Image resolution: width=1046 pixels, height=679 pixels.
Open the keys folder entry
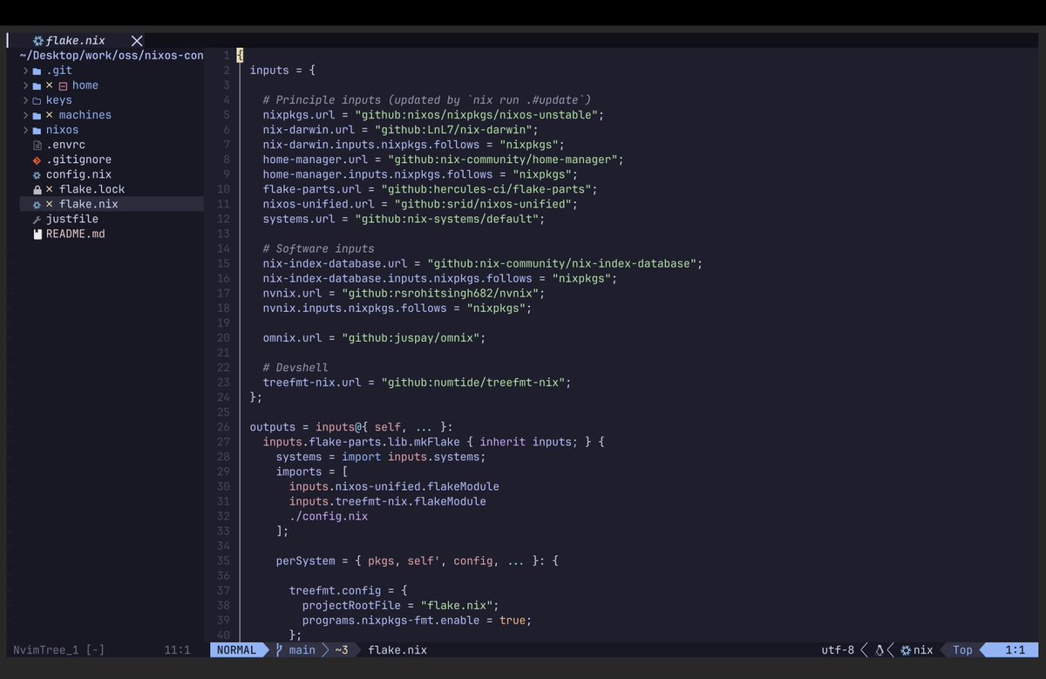(59, 100)
